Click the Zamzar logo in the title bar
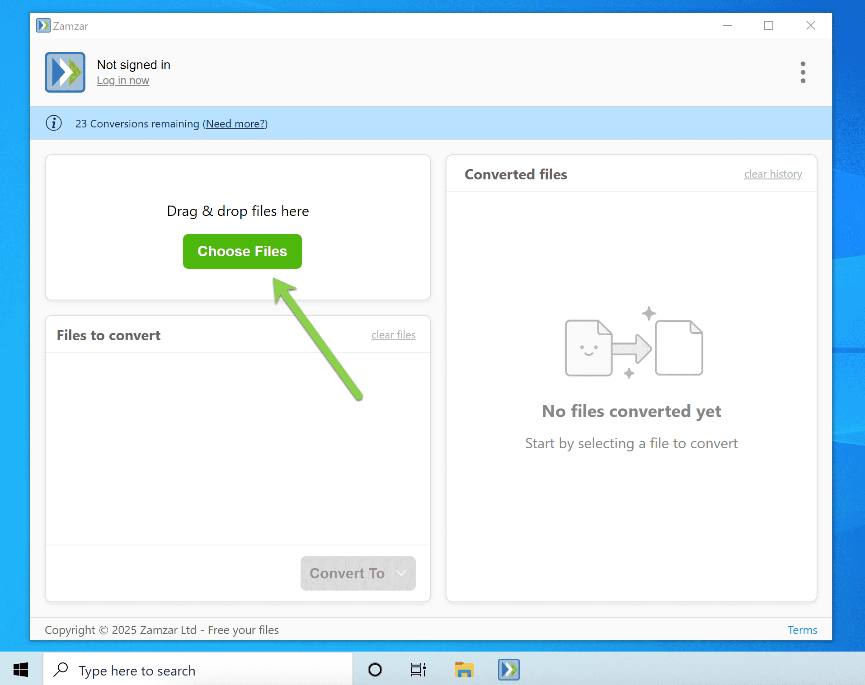The width and height of the screenshot is (865, 685). (x=43, y=25)
